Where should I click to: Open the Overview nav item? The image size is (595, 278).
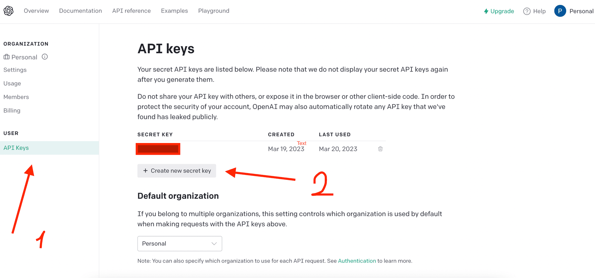36,11
